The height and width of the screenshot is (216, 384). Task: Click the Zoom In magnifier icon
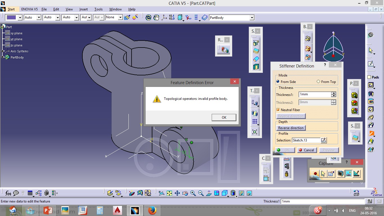click(x=193, y=193)
